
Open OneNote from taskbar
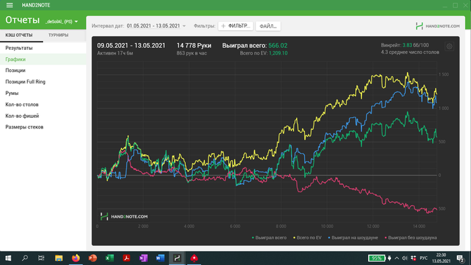click(143, 258)
